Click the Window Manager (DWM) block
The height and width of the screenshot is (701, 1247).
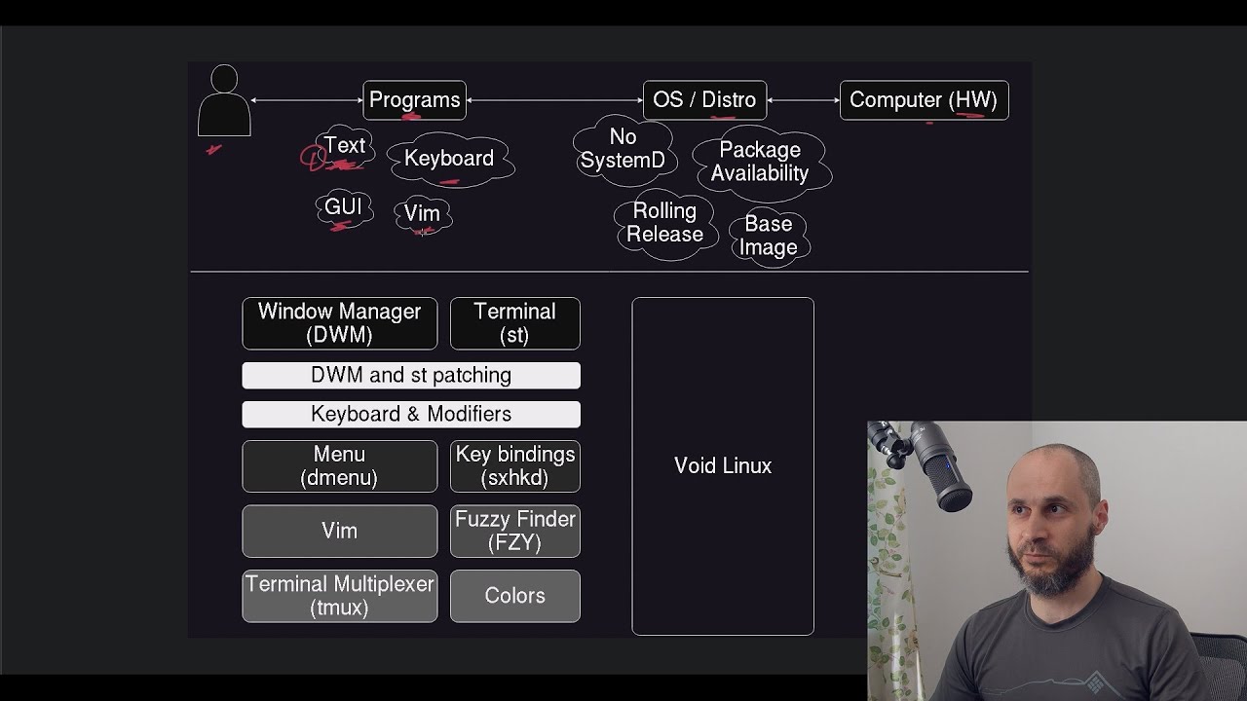[x=340, y=323]
